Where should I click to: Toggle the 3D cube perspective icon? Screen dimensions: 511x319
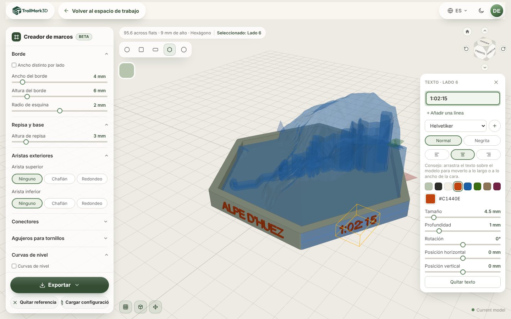tap(141, 307)
